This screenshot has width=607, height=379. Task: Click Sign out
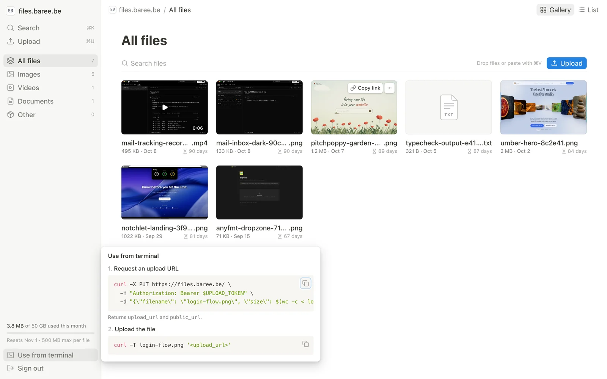tap(50, 368)
